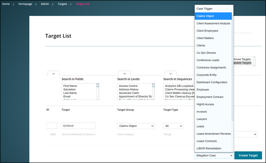Screen dimensions: 266x163
Task: Select Advanced Claim in Search in Levels
Action: coord(129,93)
